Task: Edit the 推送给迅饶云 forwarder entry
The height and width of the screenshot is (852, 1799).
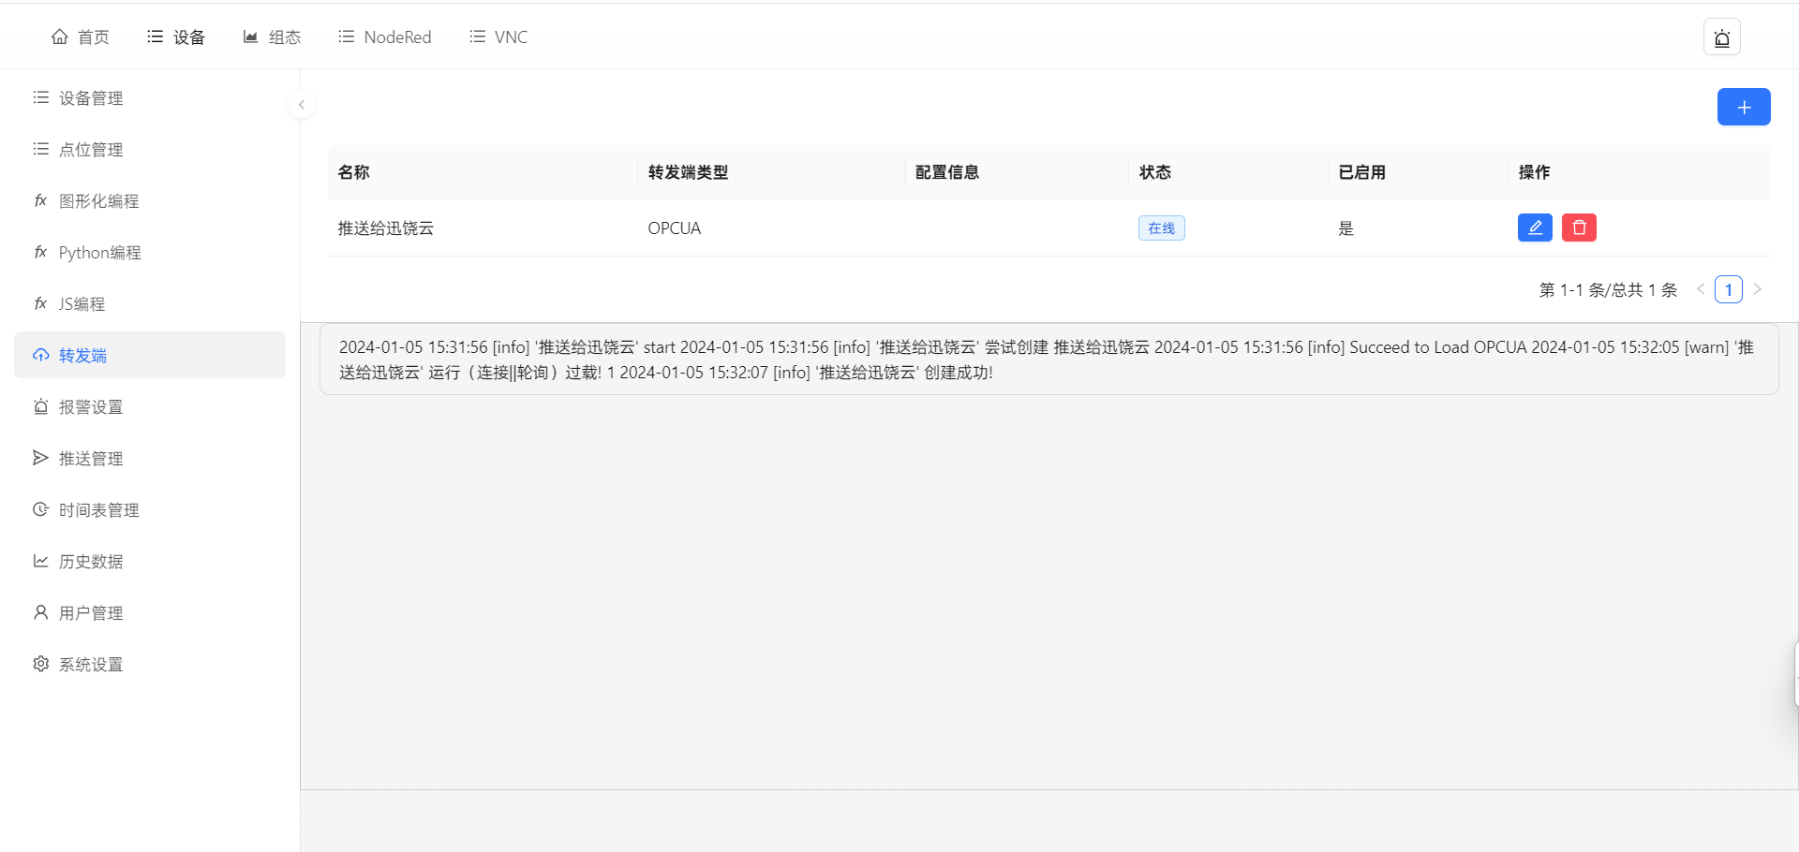Action: tap(1534, 228)
